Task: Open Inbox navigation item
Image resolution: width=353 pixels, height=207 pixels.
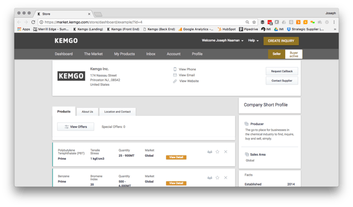Action: 151,54
